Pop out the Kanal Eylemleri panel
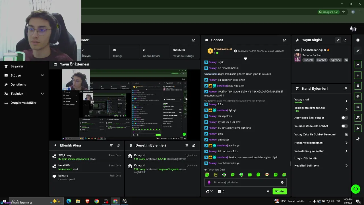The height and width of the screenshot is (205, 364). point(345,89)
